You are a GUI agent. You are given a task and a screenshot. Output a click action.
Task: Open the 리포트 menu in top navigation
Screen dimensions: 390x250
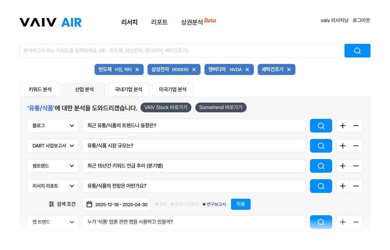point(159,22)
